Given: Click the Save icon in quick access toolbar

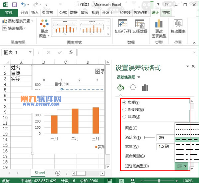Looking at the screenshot, I should pyautogui.click(x=14, y=5).
